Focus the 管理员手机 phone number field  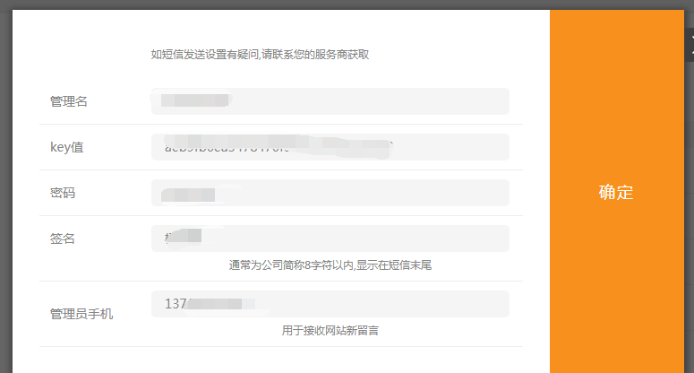tap(330, 303)
